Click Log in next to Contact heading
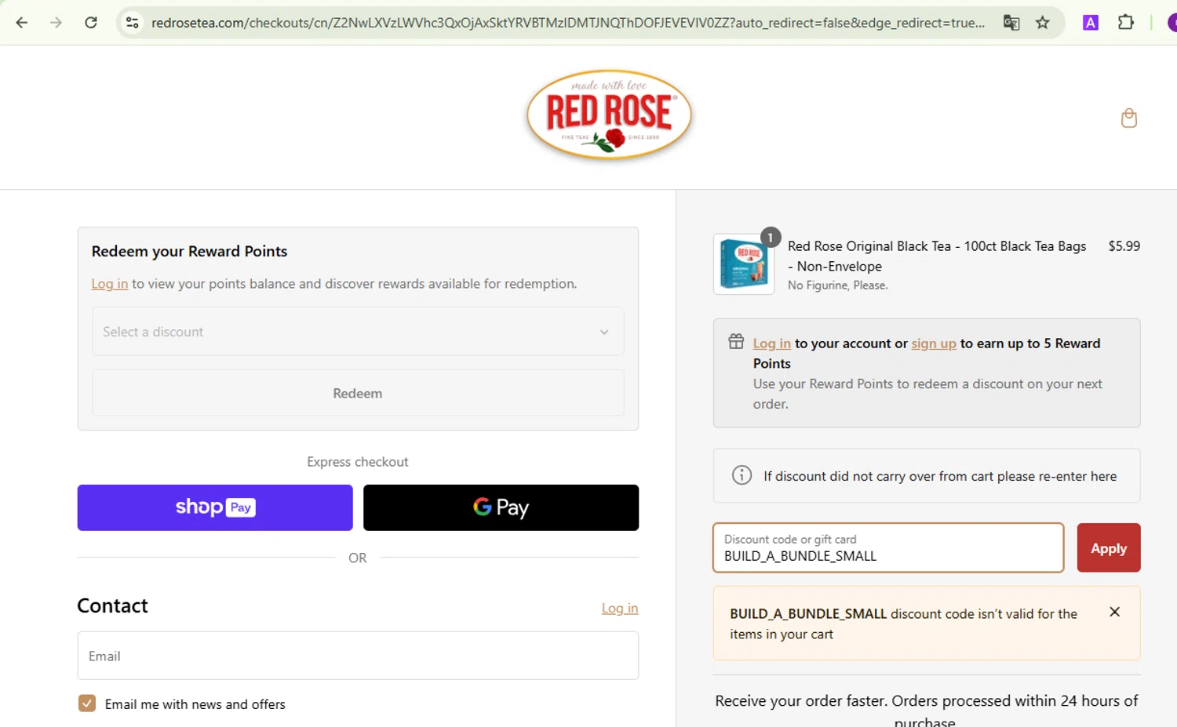 [x=620, y=608]
